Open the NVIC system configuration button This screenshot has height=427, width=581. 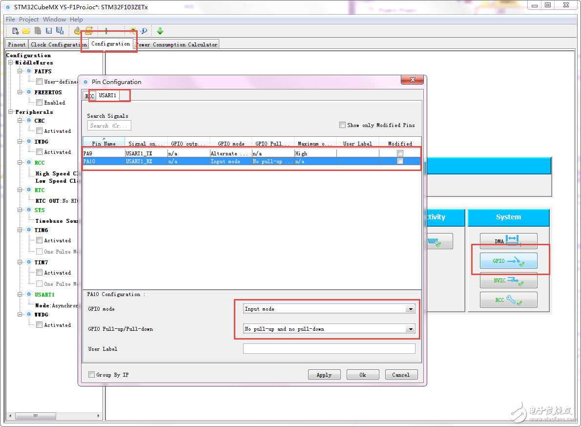(508, 280)
